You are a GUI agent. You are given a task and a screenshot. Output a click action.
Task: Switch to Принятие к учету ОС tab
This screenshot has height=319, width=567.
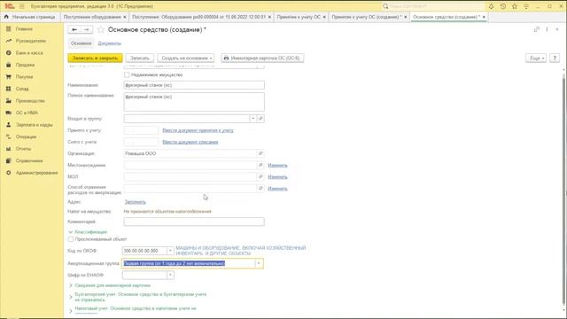[299, 17]
